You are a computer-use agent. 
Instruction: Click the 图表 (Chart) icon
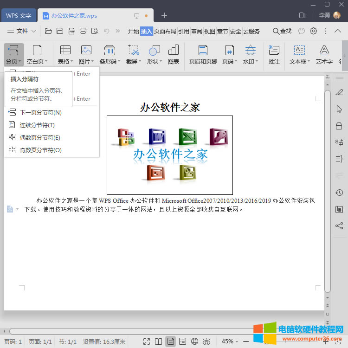coord(174,50)
